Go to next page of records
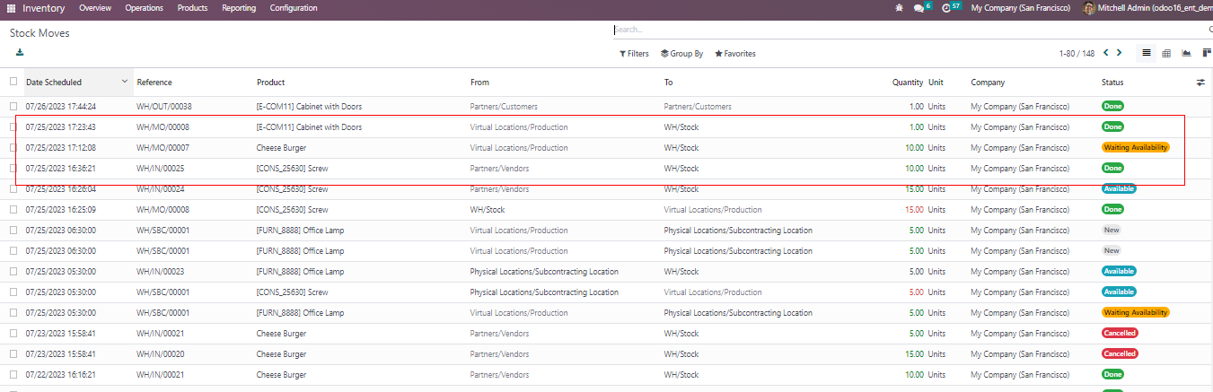 [1121, 53]
